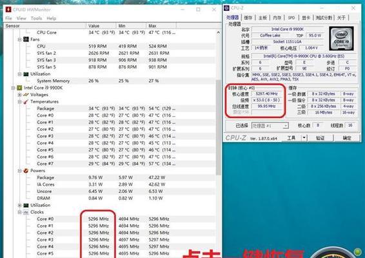Viewport: 365px width, 258px height.
Task: Click the Intel Core i9 9900K name field
Action: [288, 29]
